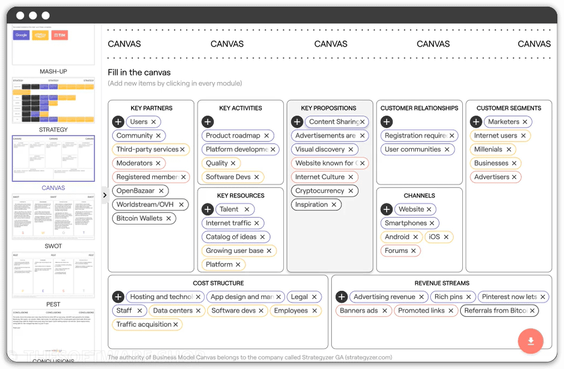Remove the Cryptocurrency tag
Viewport: 564px width, 369px height.
pos(351,191)
